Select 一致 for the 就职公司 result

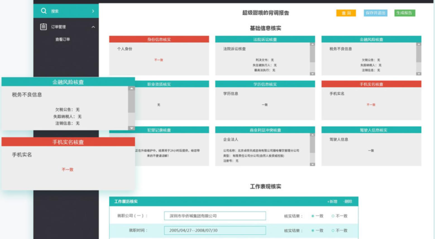tap(313, 216)
